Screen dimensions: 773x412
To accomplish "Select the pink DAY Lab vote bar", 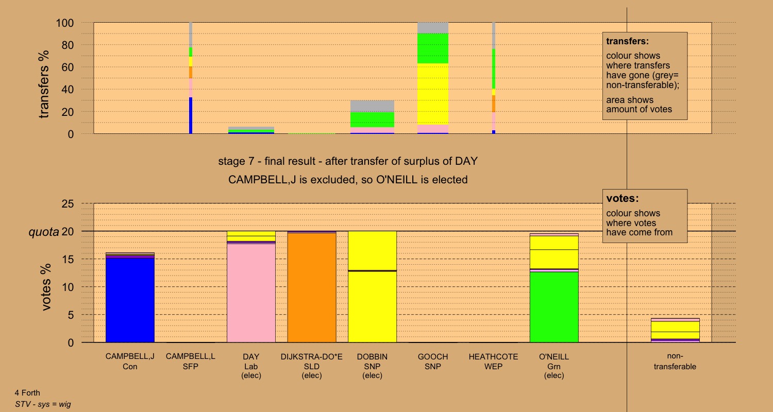I will tap(251, 294).
